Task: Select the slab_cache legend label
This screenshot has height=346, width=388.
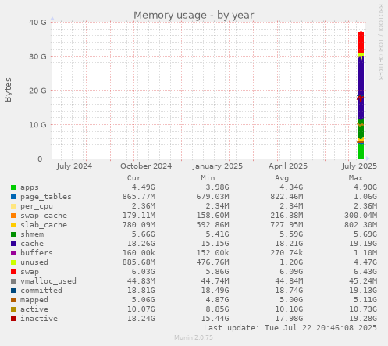Action: click(44, 225)
